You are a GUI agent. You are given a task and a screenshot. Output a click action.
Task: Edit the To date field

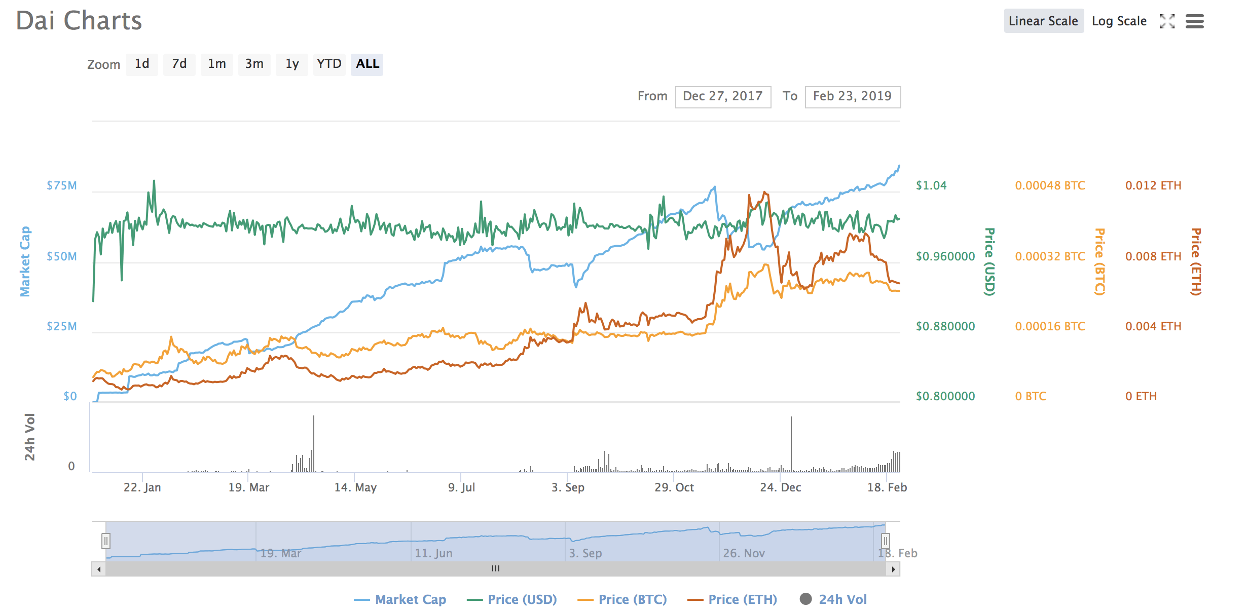(x=853, y=97)
